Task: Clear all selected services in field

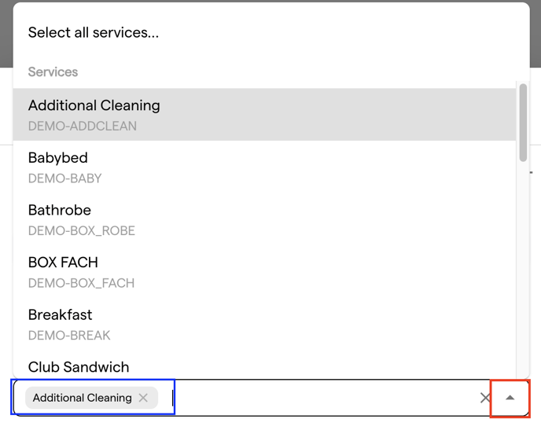Action: click(x=485, y=398)
